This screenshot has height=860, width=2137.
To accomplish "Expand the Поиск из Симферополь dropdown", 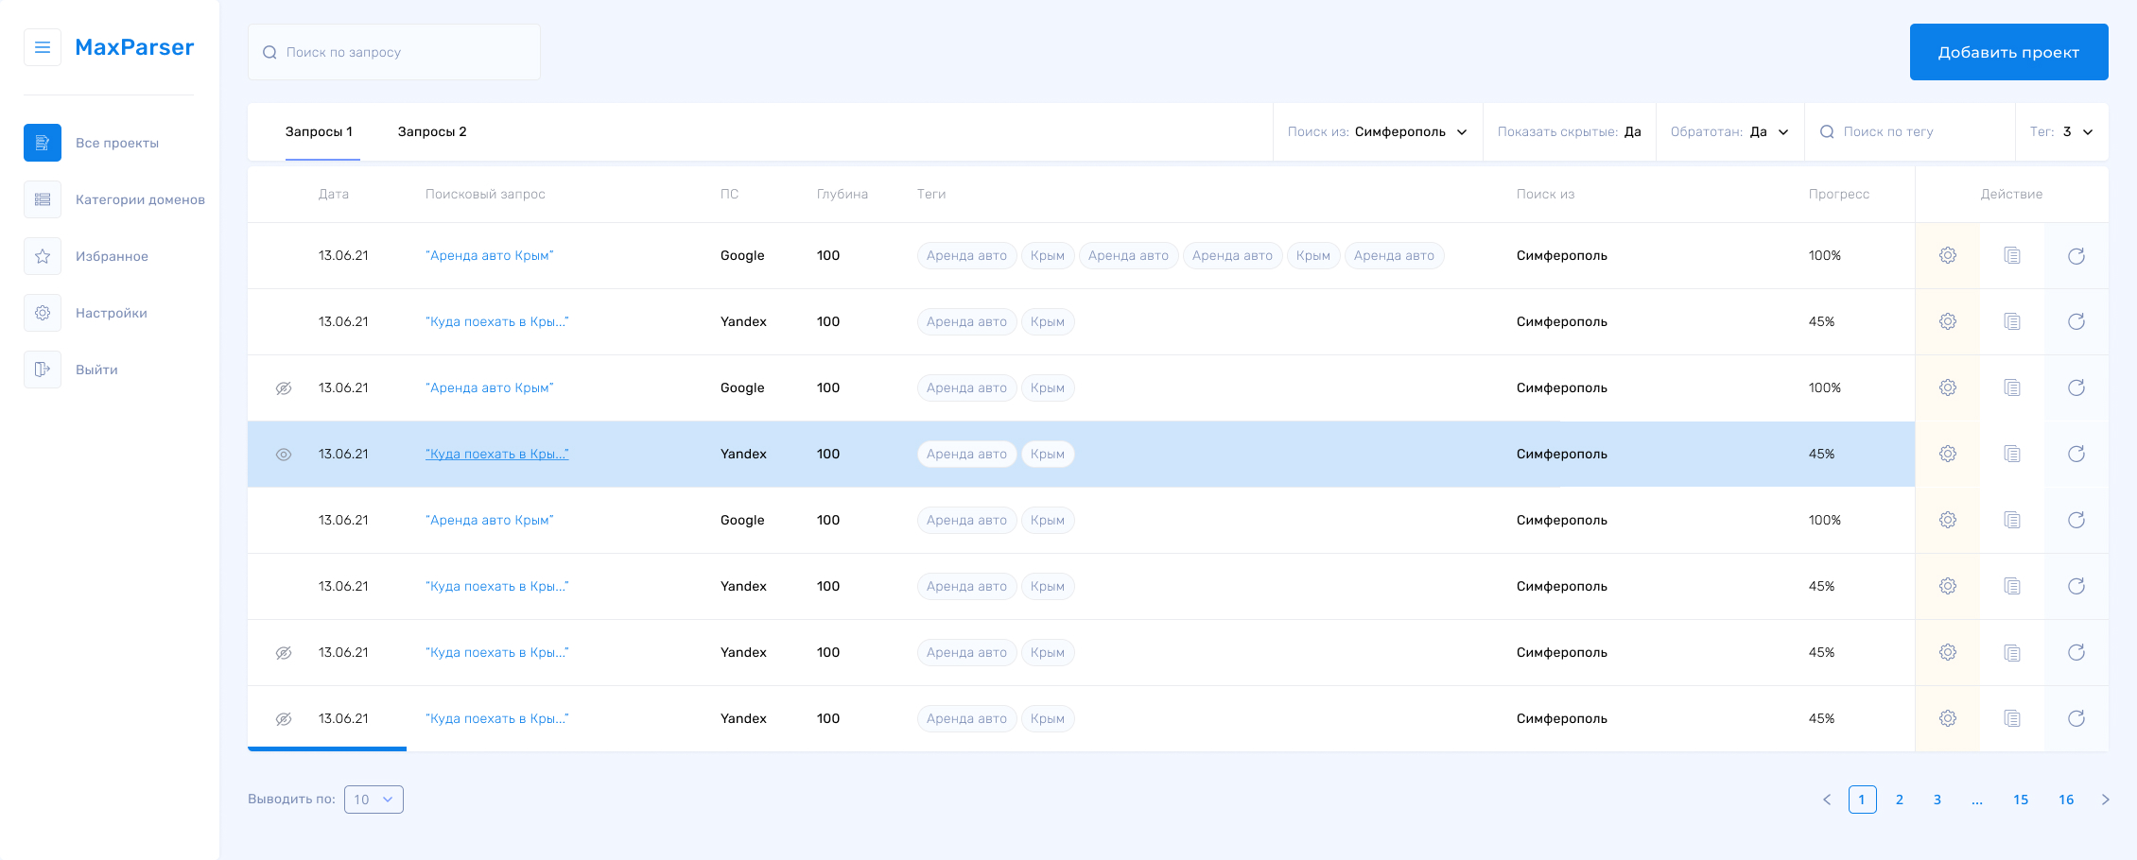I will coord(1378,131).
